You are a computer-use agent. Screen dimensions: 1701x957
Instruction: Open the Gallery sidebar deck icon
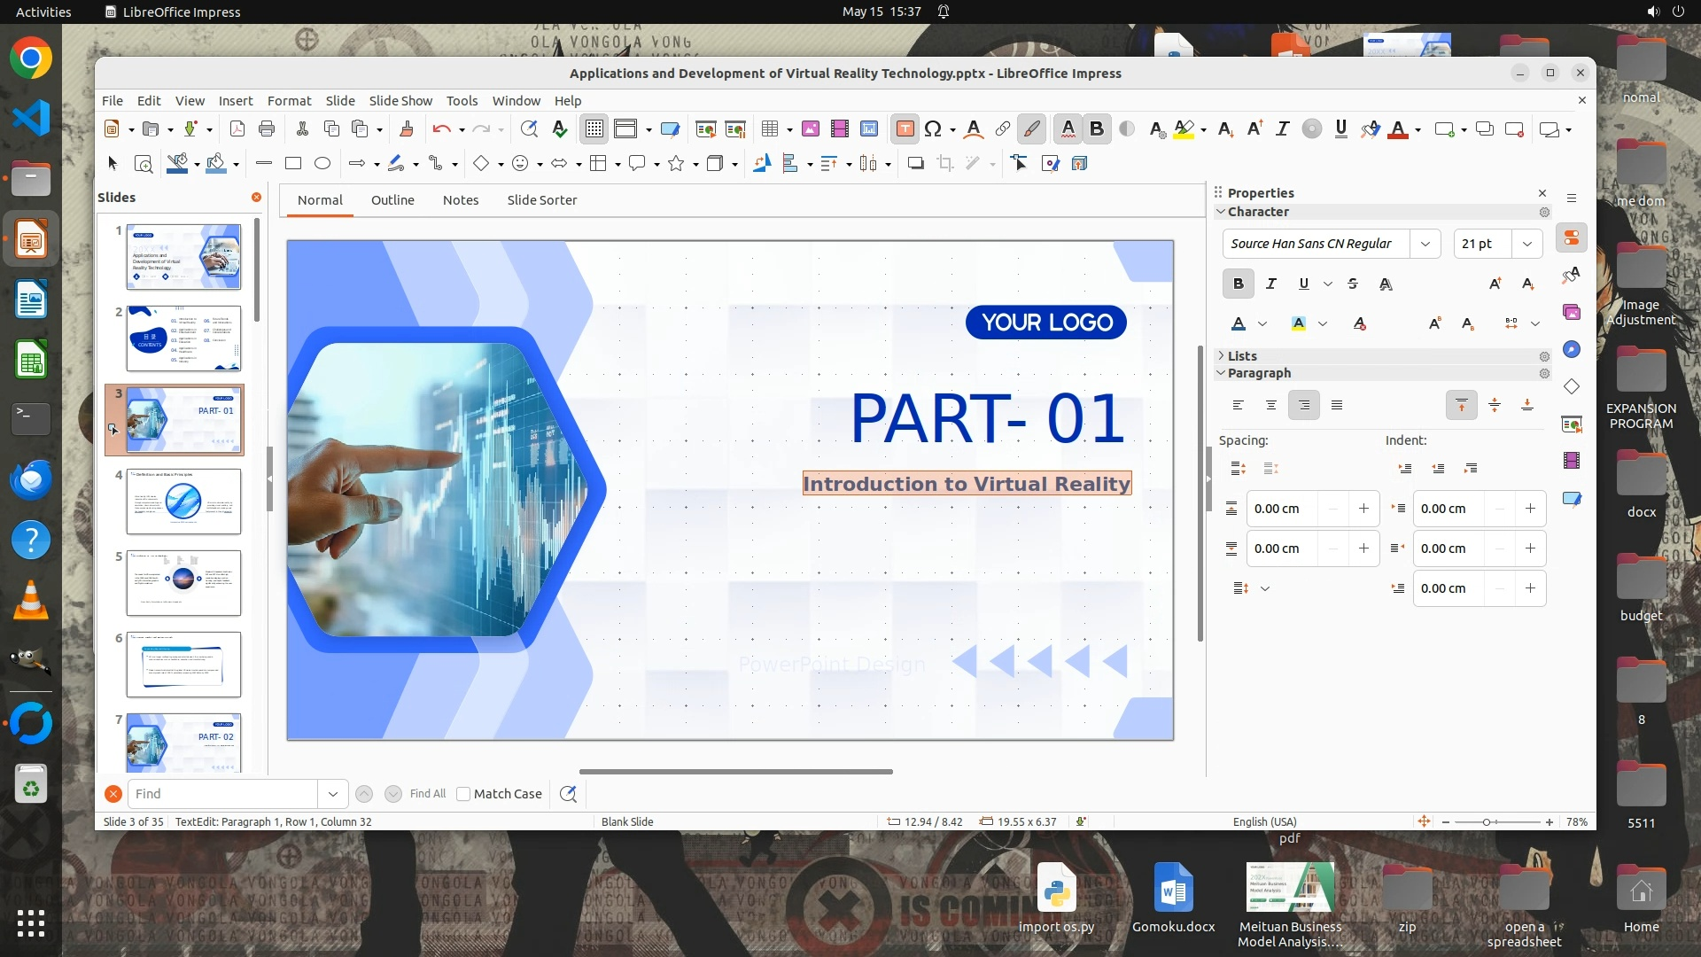pos(1572,312)
